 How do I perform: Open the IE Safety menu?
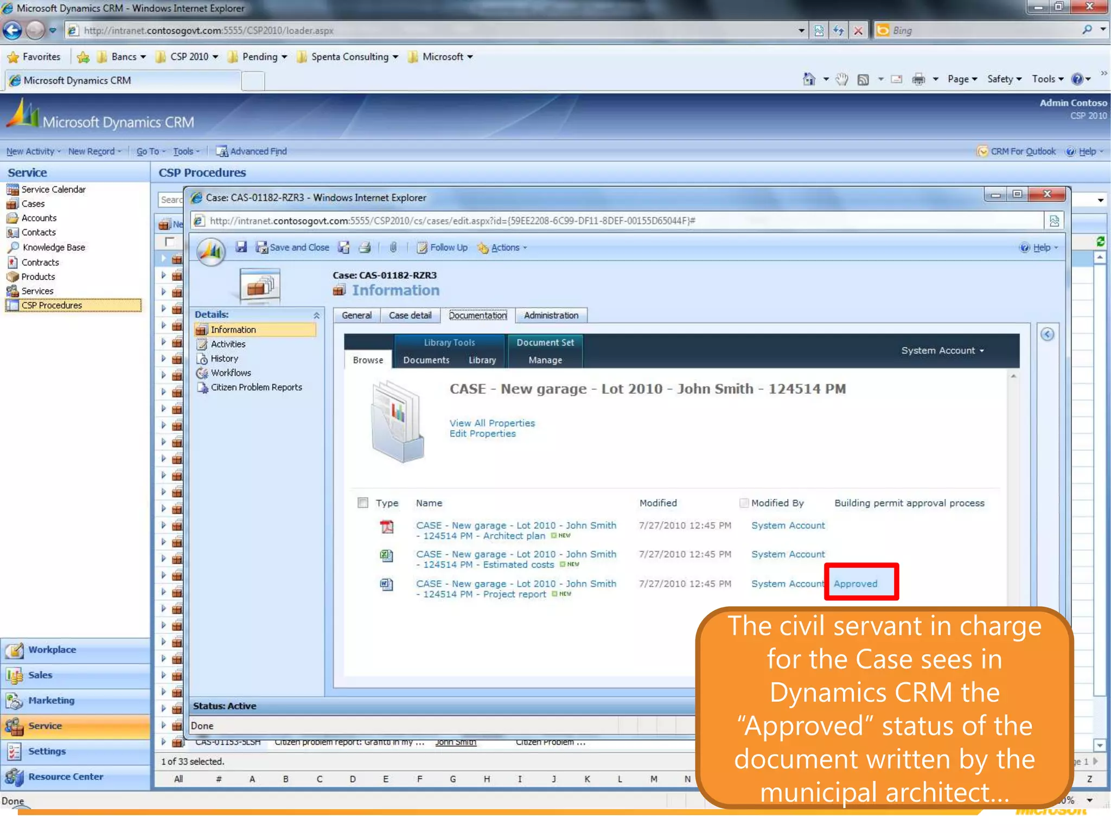1004,79
